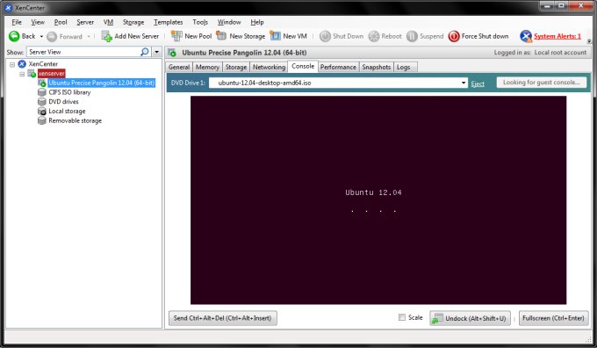597x348 pixels.
Task: Open the Storage menu
Action: [x=133, y=22]
